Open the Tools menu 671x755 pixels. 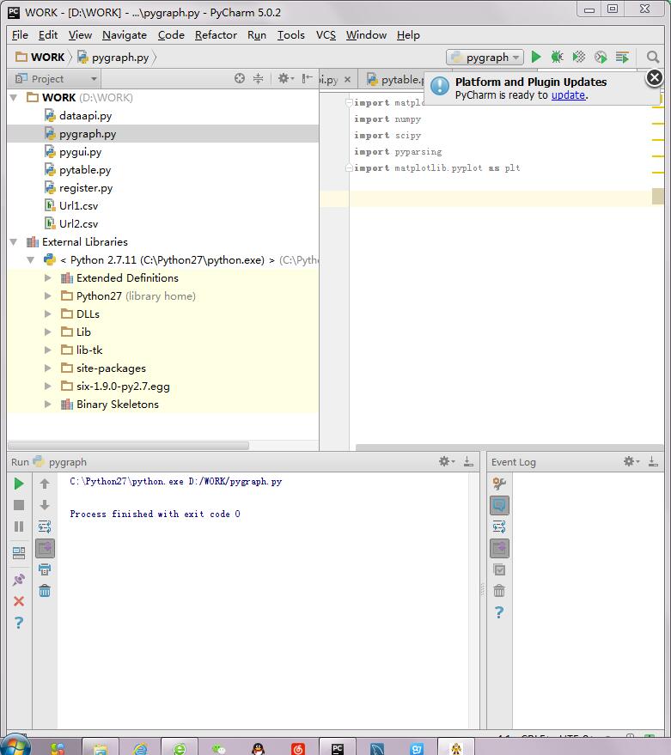coord(291,35)
